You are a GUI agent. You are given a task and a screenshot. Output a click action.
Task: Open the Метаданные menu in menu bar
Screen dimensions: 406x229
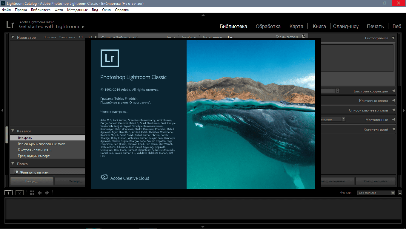point(77,10)
